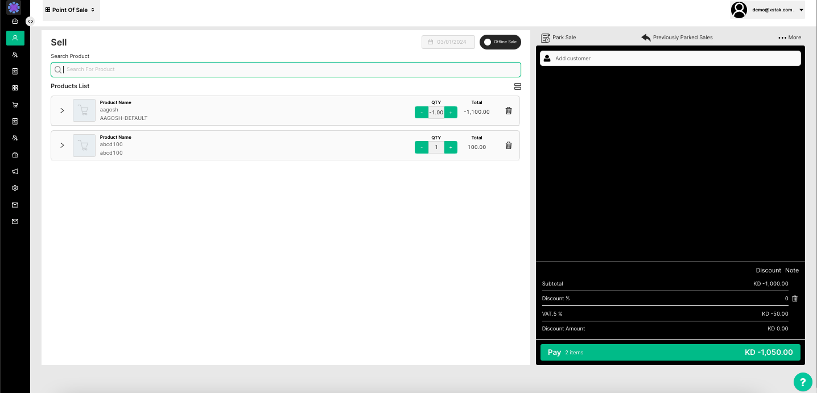
Task: Remove discount using trash icon
Action: pos(795,299)
